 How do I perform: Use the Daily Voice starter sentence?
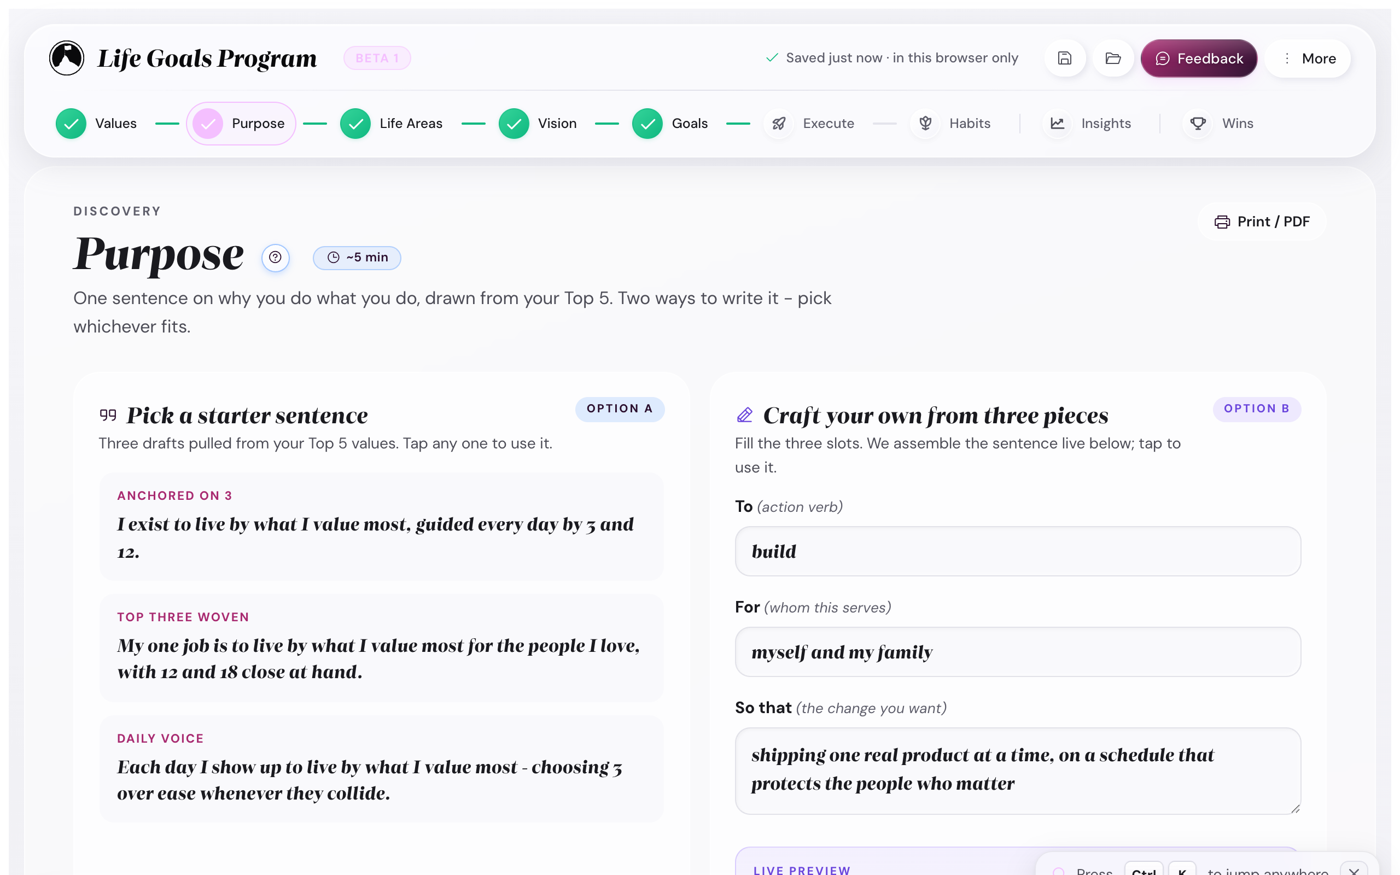click(x=381, y=768)
